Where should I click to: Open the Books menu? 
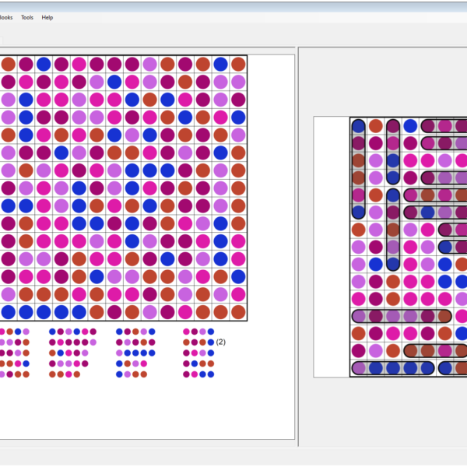pos(5,17)
